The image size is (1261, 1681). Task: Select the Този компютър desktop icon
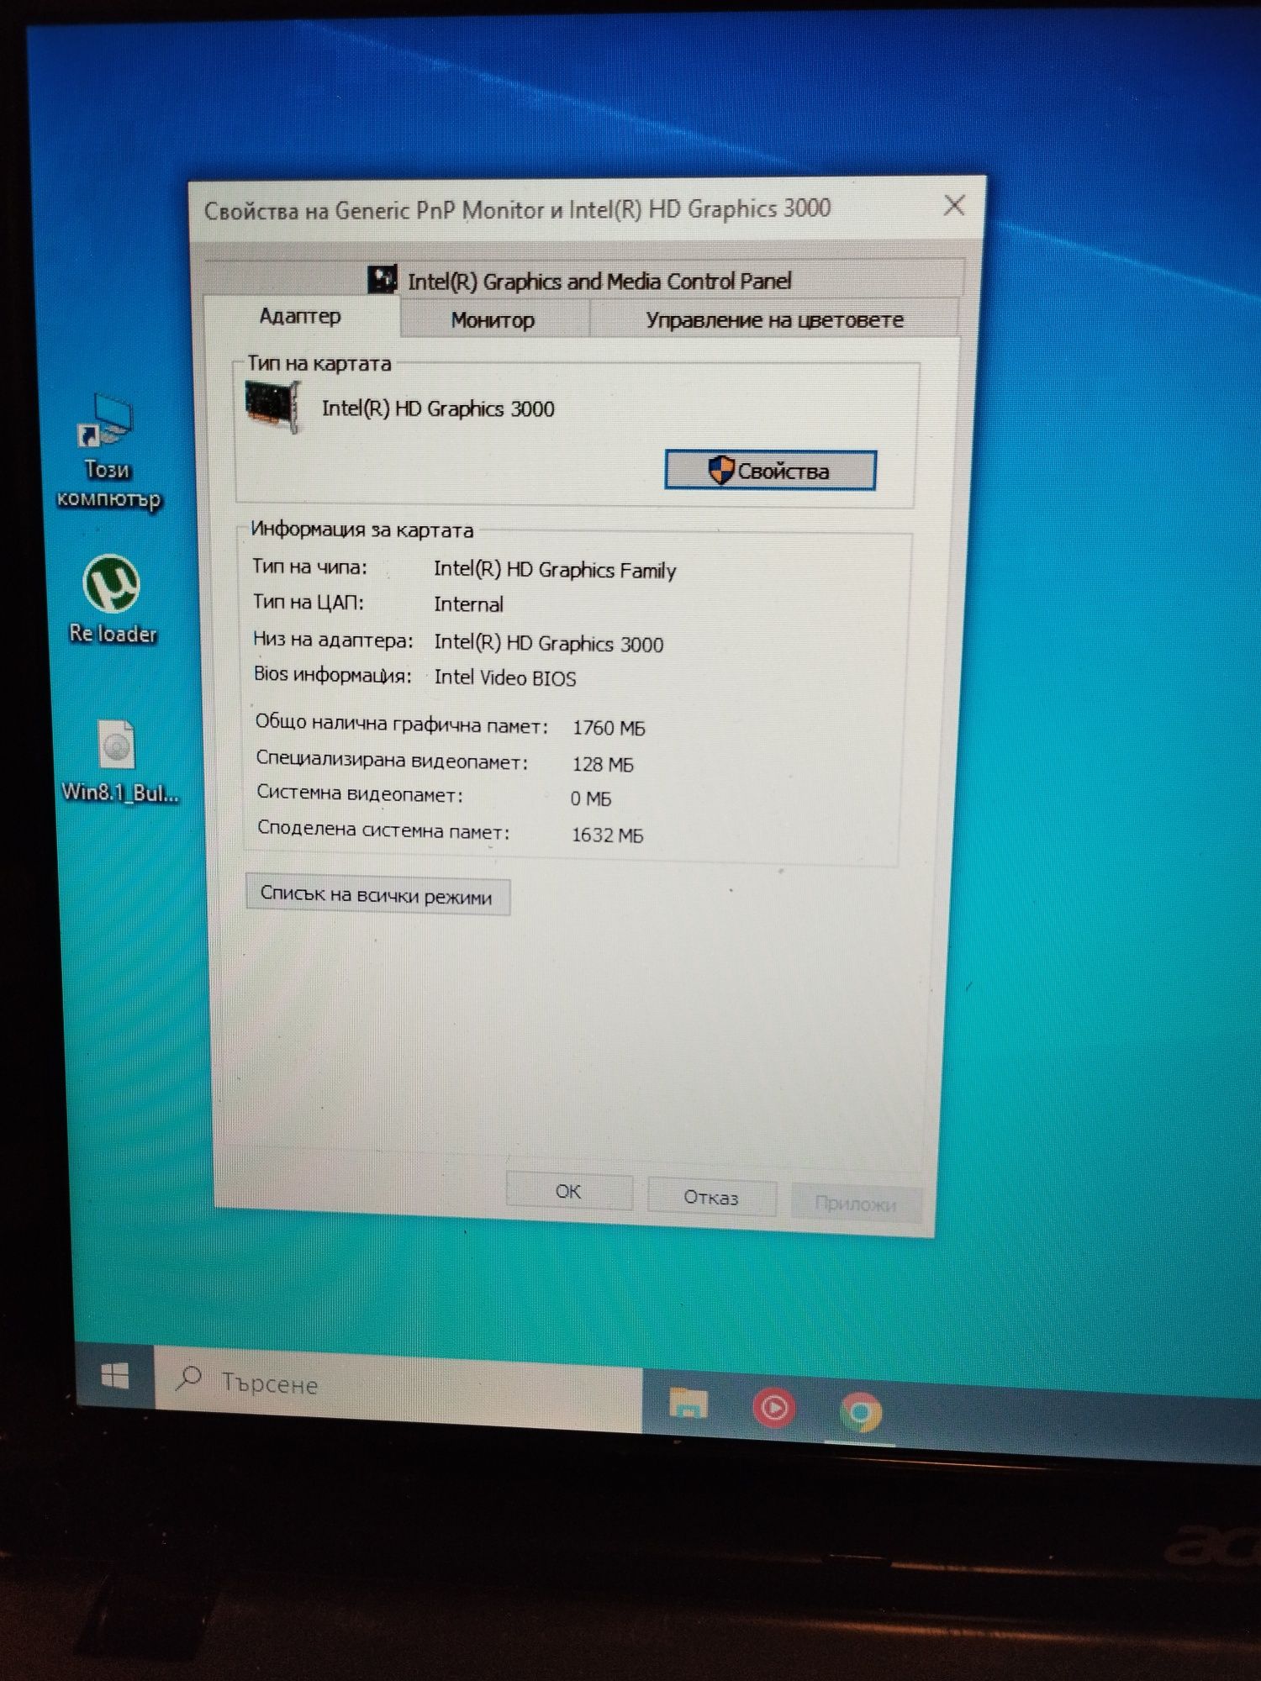108,452
